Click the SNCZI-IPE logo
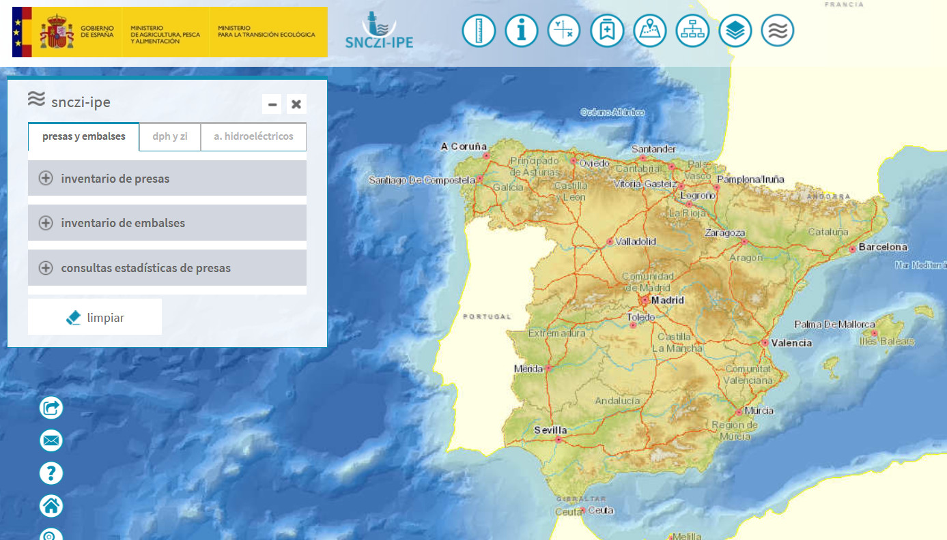The image size is (947, 540). pyautogui.click(x=379, y=31)
